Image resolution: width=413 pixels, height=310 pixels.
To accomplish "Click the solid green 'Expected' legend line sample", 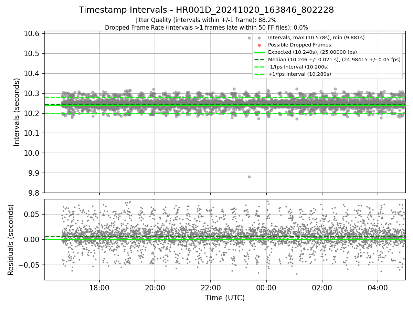I will point(260,52).
